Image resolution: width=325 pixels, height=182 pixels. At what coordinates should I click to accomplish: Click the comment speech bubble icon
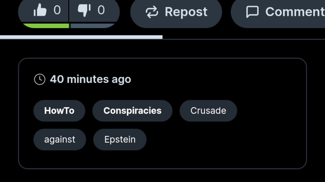(x=252, y=12)
